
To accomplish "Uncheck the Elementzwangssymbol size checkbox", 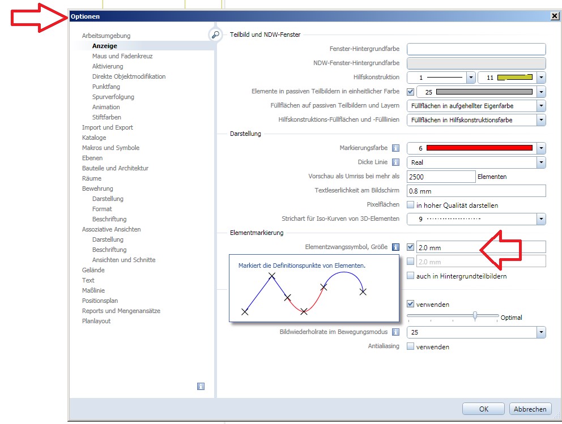I will coord(411,247).
